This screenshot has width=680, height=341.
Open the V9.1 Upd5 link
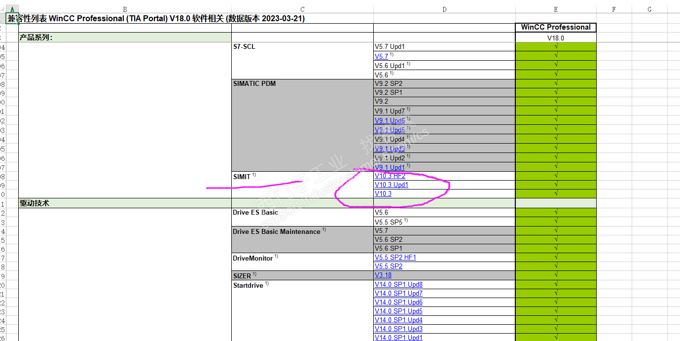390,130
